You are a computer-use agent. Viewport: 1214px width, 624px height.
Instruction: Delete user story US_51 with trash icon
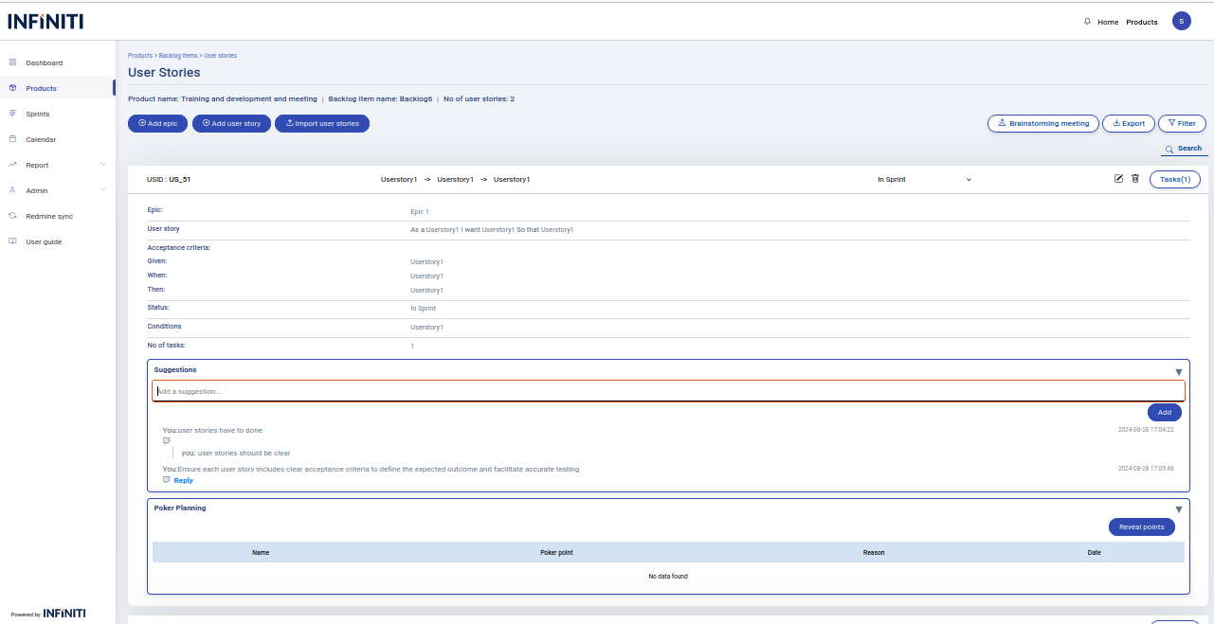[1135, 178]
